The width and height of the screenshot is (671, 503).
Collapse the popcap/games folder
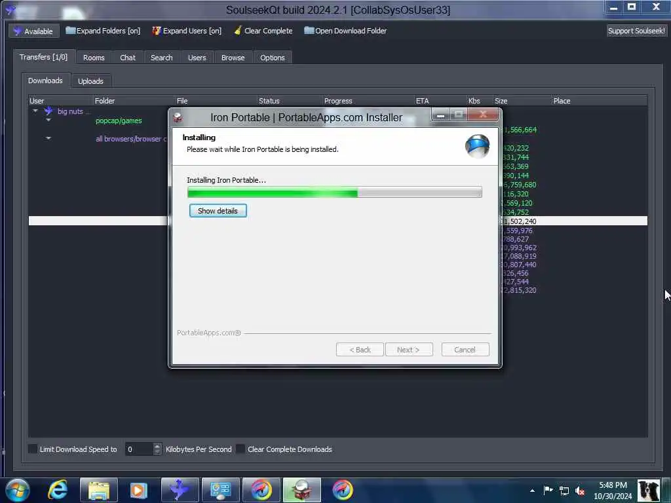click(x=48, y=121)
